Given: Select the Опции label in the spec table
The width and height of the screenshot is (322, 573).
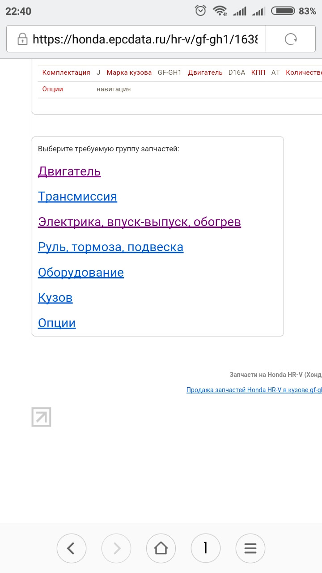Looking at the screenshot, I should (53, 89).
